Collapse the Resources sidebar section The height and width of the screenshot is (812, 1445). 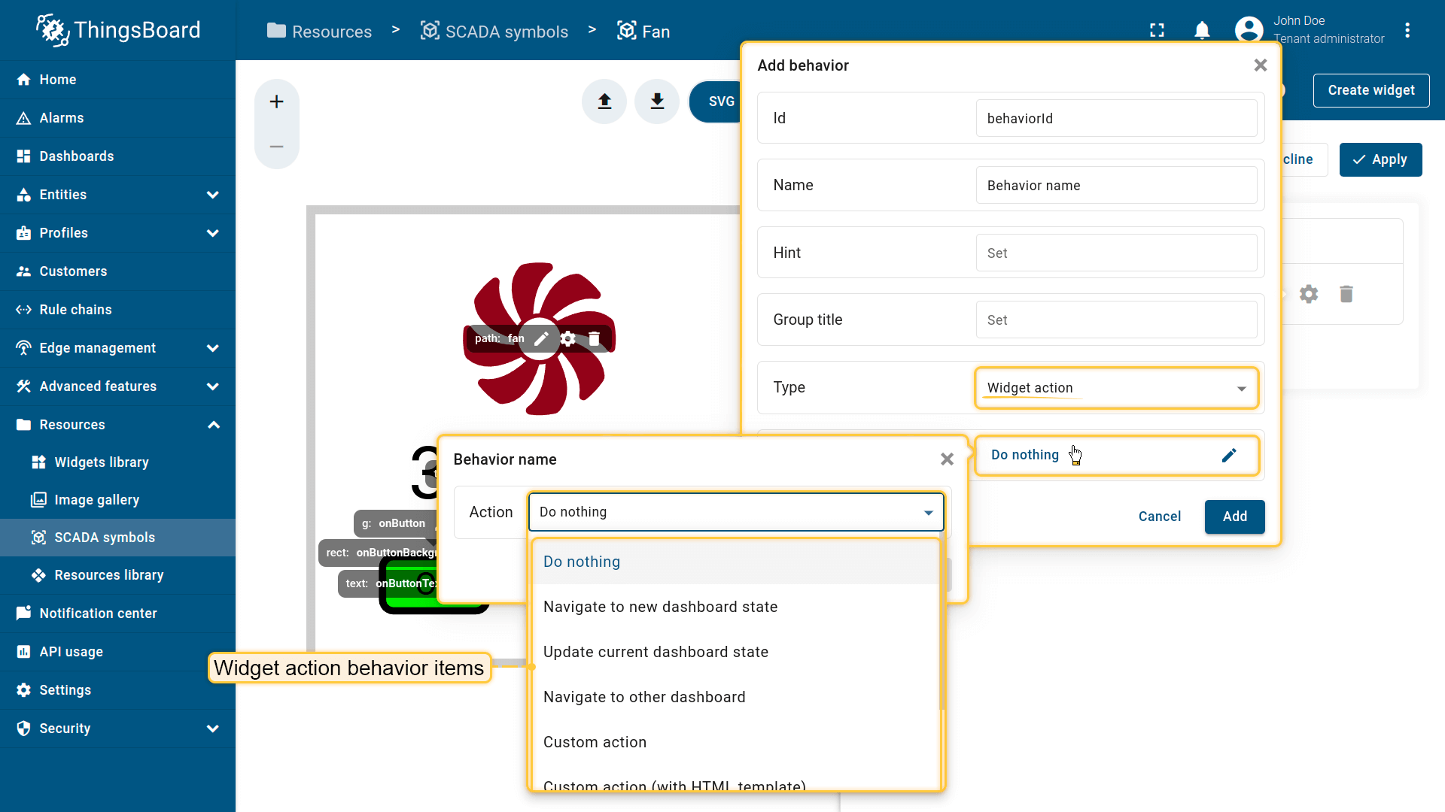pos(213,425)
